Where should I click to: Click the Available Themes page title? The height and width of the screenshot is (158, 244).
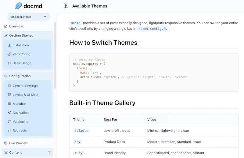click(x=90, y=6)
